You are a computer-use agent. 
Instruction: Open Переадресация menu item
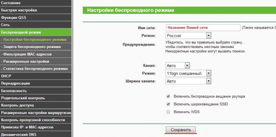pos(36,84)
